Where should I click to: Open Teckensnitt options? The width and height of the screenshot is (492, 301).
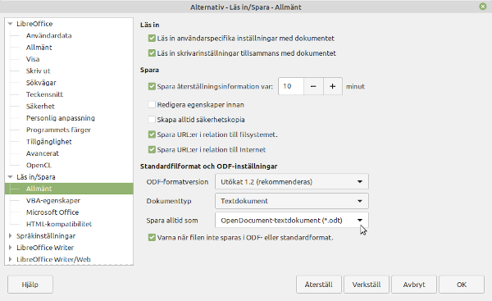[x=44, y=94]
